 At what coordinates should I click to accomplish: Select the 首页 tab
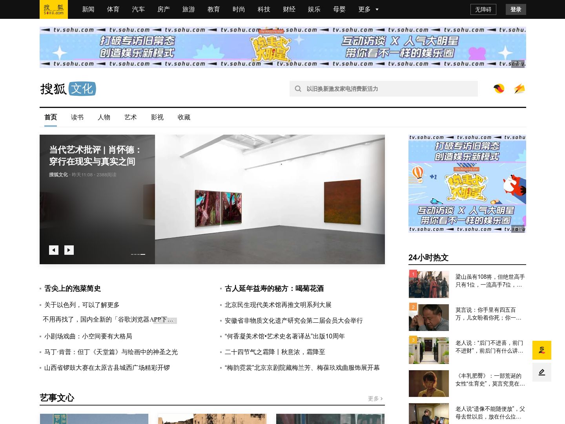(x=51, y=117)
